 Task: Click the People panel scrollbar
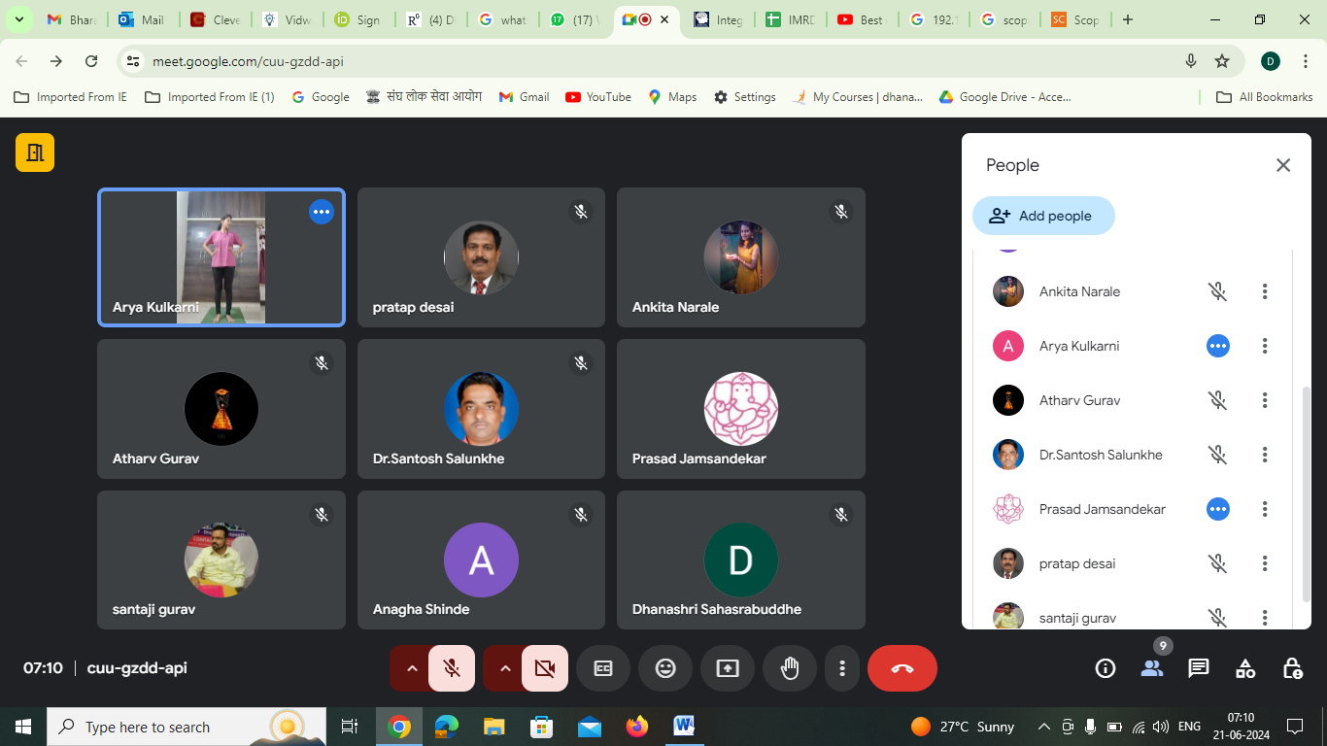pos(1306,493)
